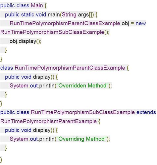157x165 pixels.
Task: Click 'obj = new' in the declaration line
Action: point(134,24)
